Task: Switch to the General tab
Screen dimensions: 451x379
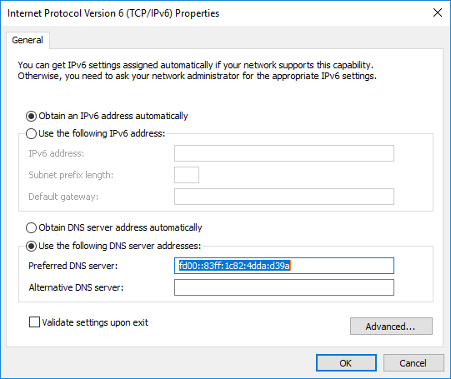Action: click(28, 40)
